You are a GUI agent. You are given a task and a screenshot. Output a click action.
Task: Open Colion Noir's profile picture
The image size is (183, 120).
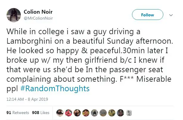coord(13,14)
